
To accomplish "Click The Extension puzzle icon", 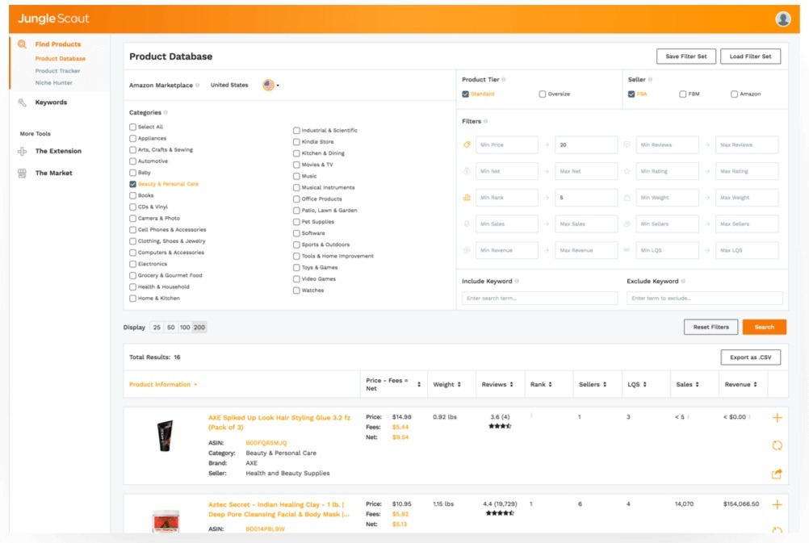I will (22, 151).
